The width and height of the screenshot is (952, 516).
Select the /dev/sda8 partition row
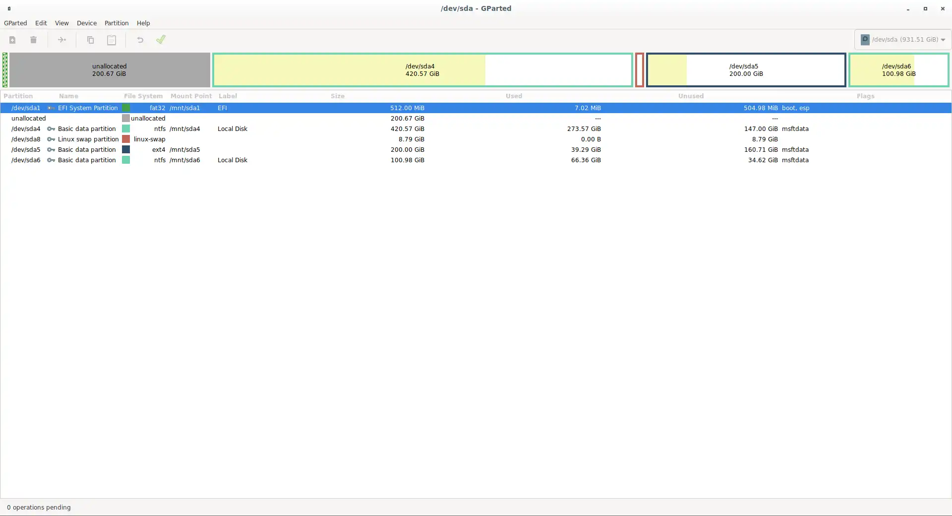click(x=476, y=139)
